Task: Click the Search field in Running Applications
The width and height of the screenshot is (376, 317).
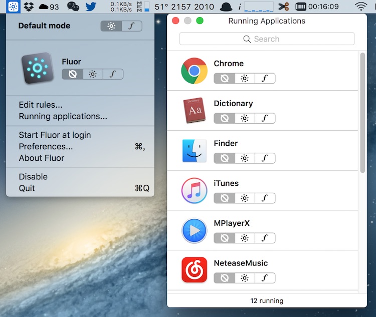Action: (x=267, y=39)
